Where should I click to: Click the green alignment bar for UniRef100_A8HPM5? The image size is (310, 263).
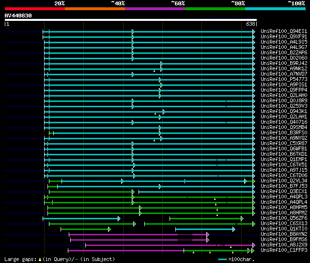tap(151, 208)
